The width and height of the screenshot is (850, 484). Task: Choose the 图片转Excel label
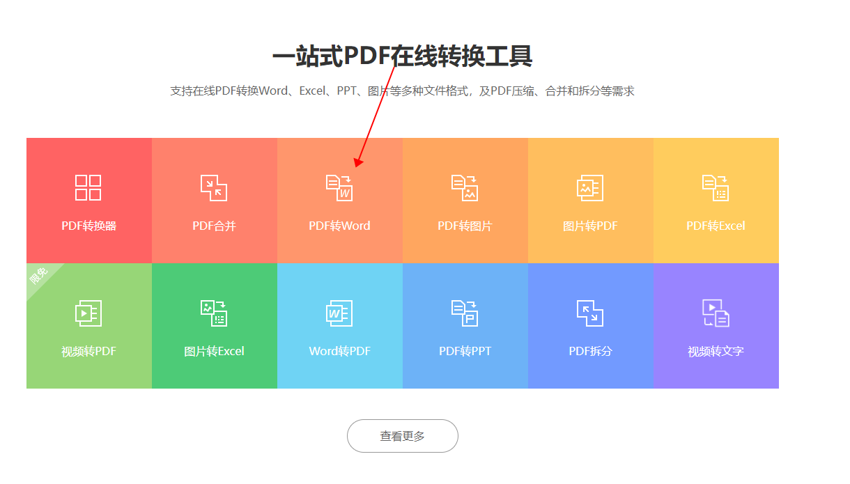pyautogui.click(x=214, y=351)
